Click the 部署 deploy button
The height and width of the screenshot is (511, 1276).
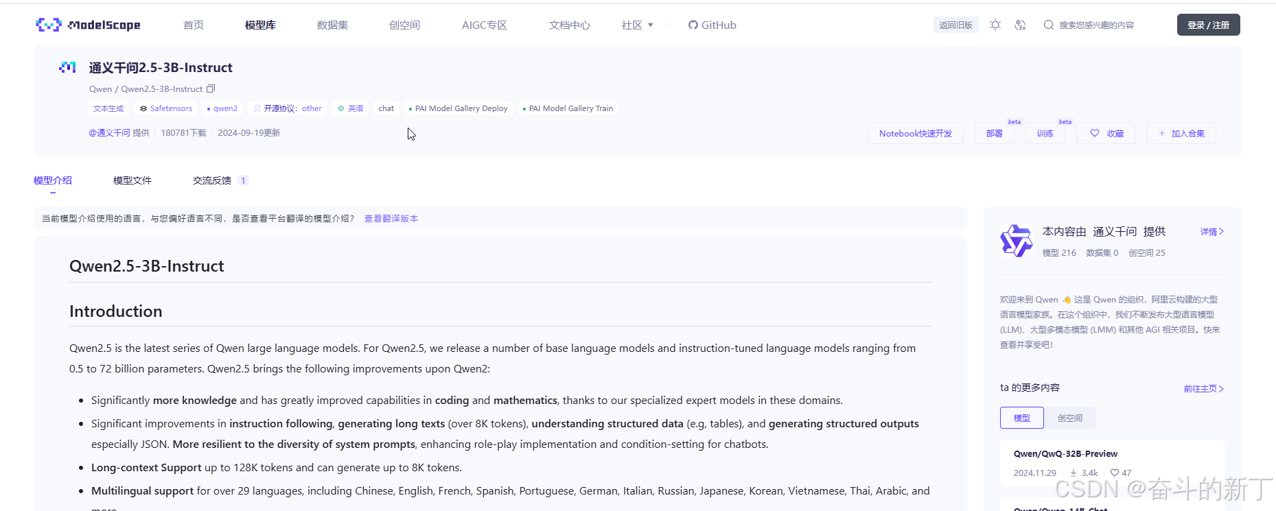pyautogui.click(x=995, y=133)
